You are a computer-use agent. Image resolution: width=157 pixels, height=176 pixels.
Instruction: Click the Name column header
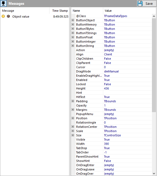tap(87, 11)
